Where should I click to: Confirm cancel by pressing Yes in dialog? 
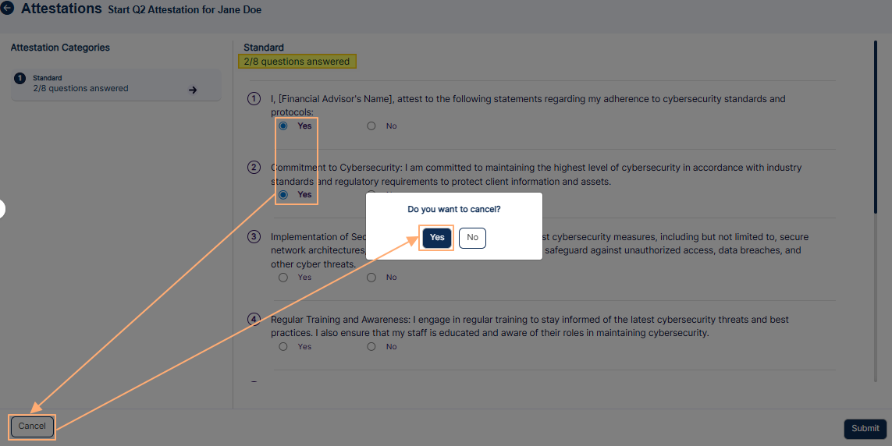437,238
